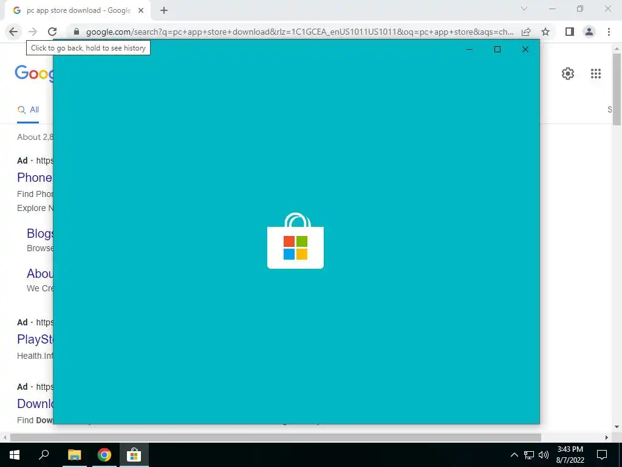Open the 'Phone' ad result link
622x467 pixels.
tap(35, 178)
